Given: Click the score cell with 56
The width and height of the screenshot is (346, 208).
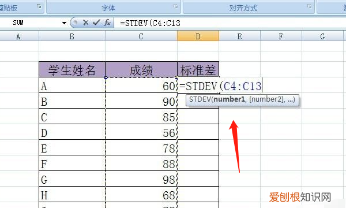Looking at the screenshot, I should (141, 132).
